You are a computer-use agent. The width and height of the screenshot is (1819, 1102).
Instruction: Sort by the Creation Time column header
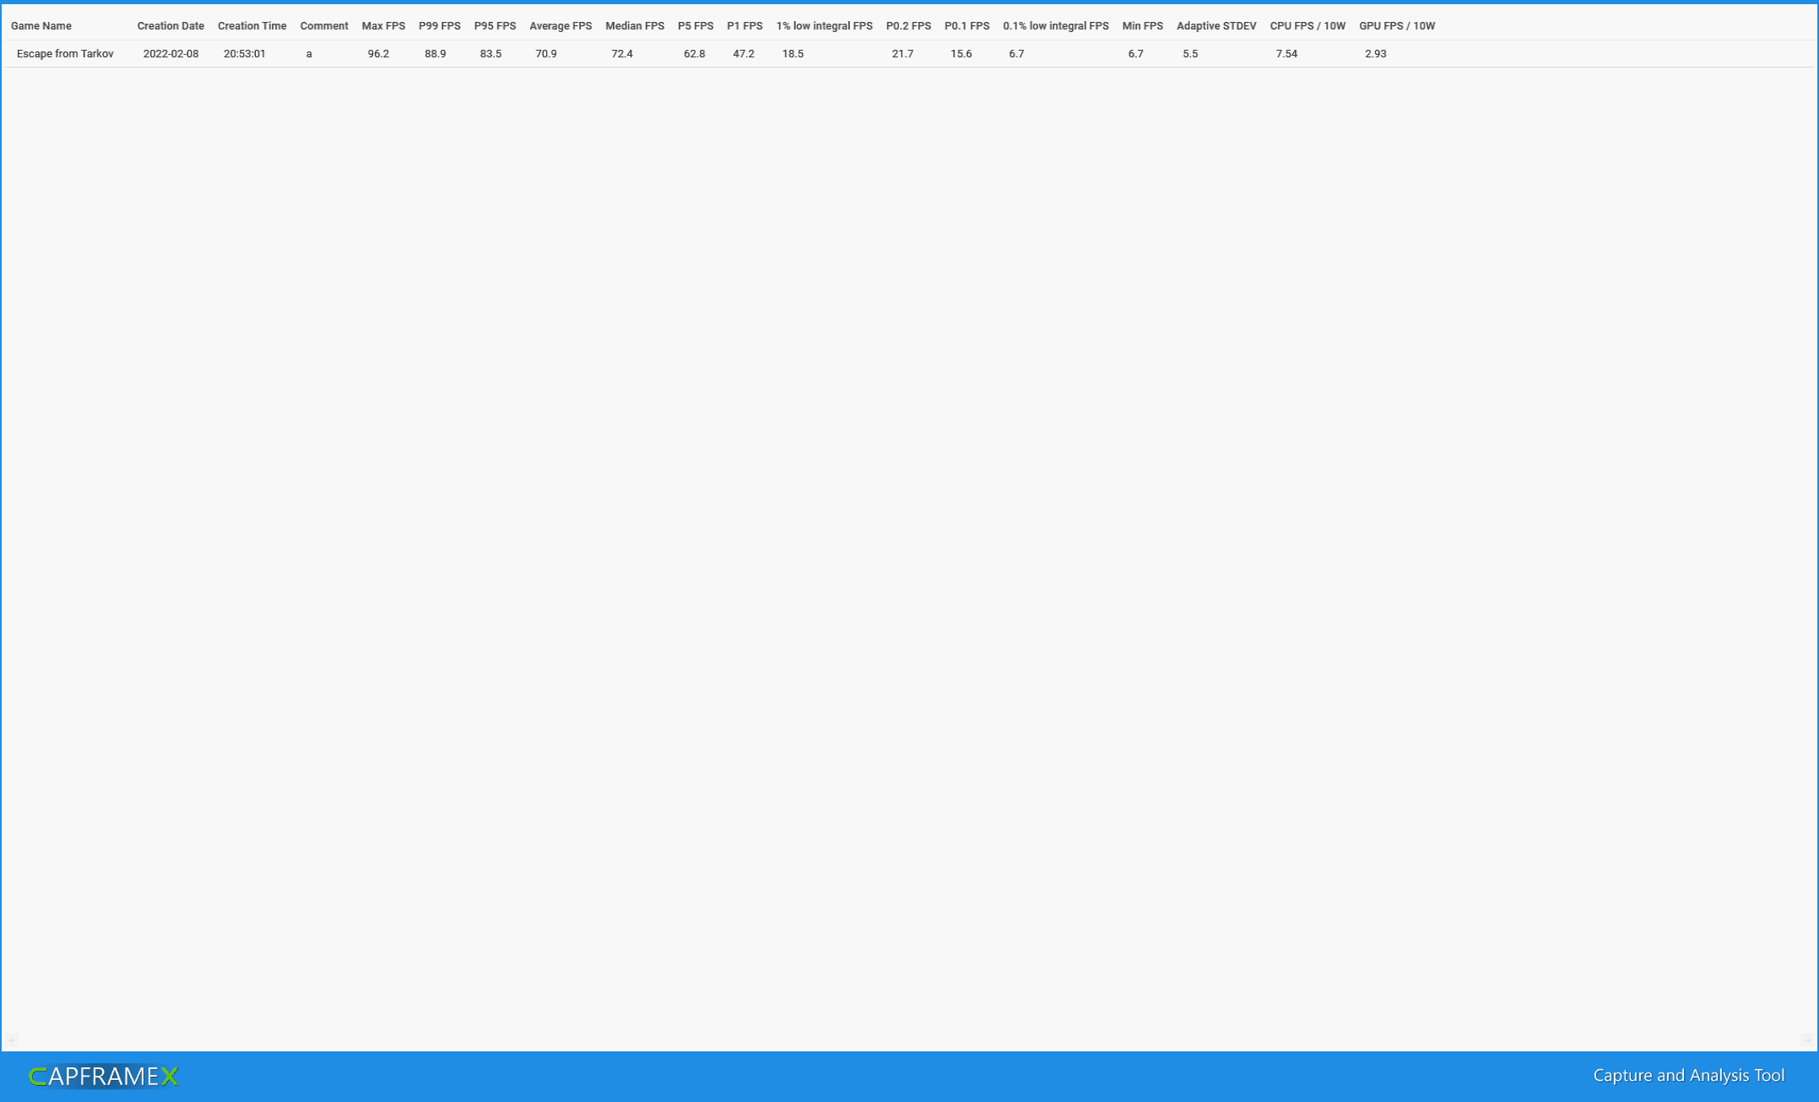(252, 26)
